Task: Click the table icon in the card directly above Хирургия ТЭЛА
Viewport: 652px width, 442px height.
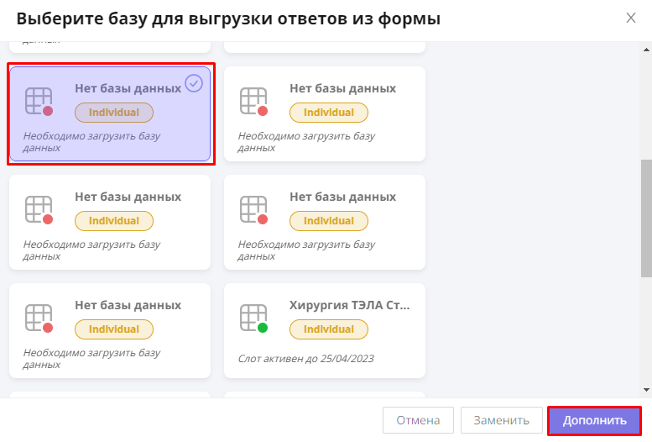Action: [x=253, y=208]
